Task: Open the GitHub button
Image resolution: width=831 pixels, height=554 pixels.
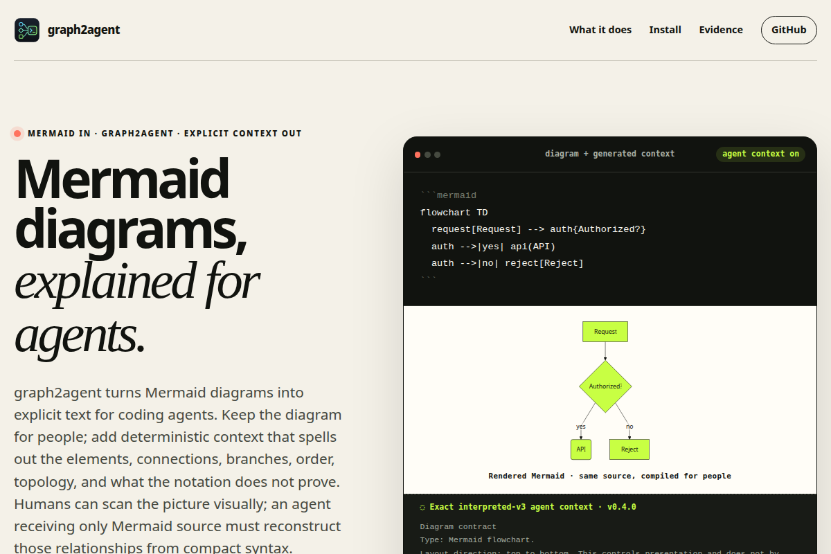Action: click(789, 30)
